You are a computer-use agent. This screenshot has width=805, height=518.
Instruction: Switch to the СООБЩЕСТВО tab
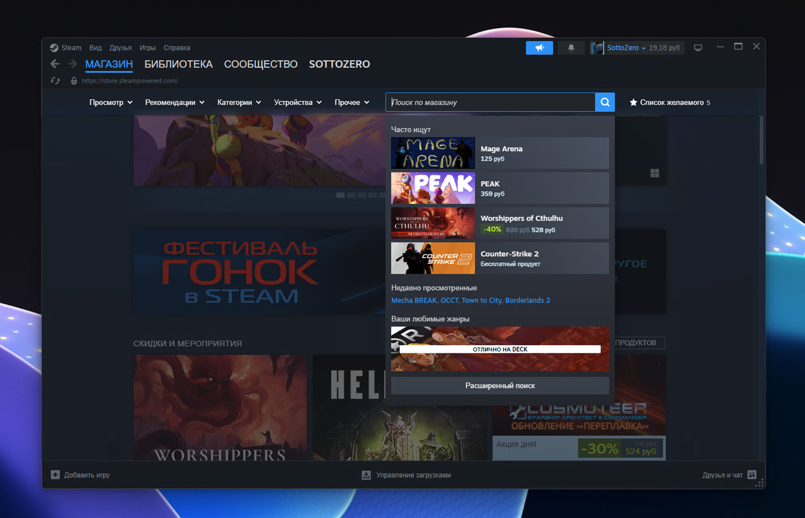click(x=261, y=64)
